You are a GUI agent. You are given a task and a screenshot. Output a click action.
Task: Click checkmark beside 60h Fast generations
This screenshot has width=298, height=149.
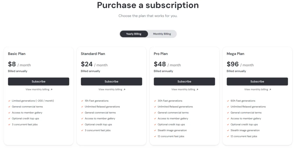click(228, 101)
